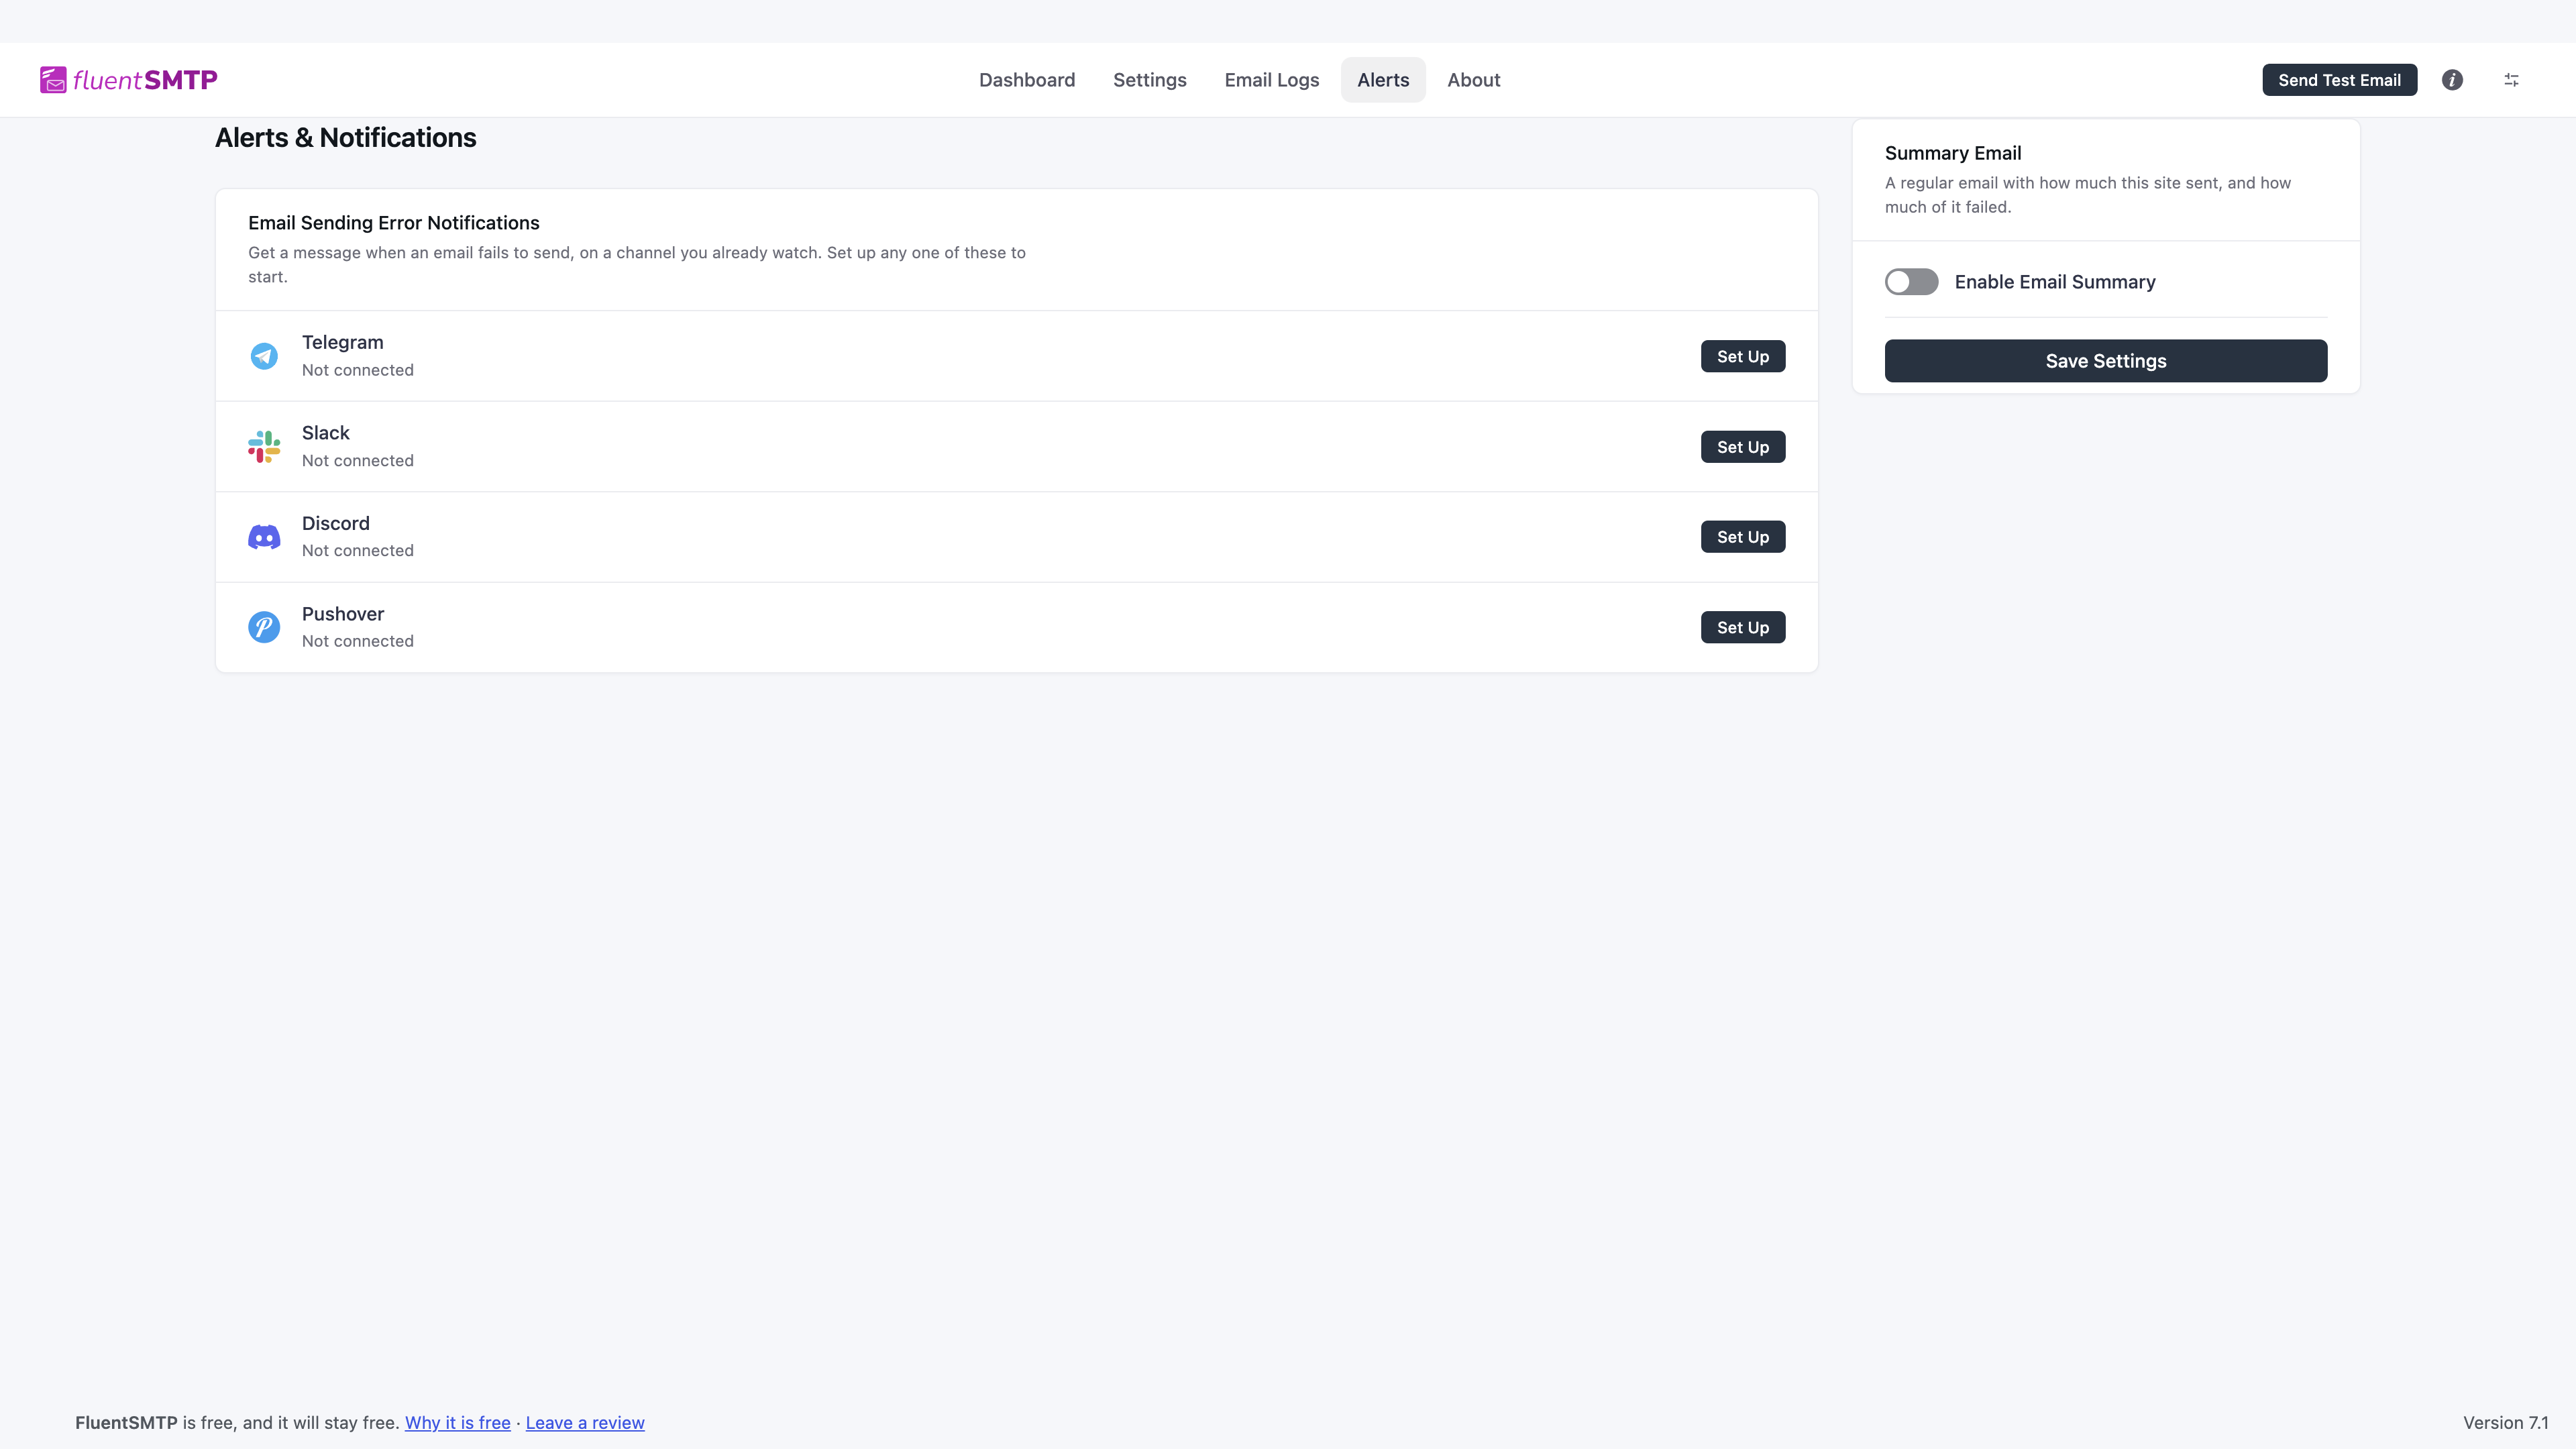Click the fluentSMTP logo

click(128, 80)
